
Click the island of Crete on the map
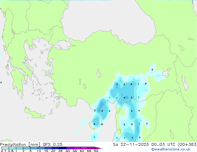[x=34, y=113]
